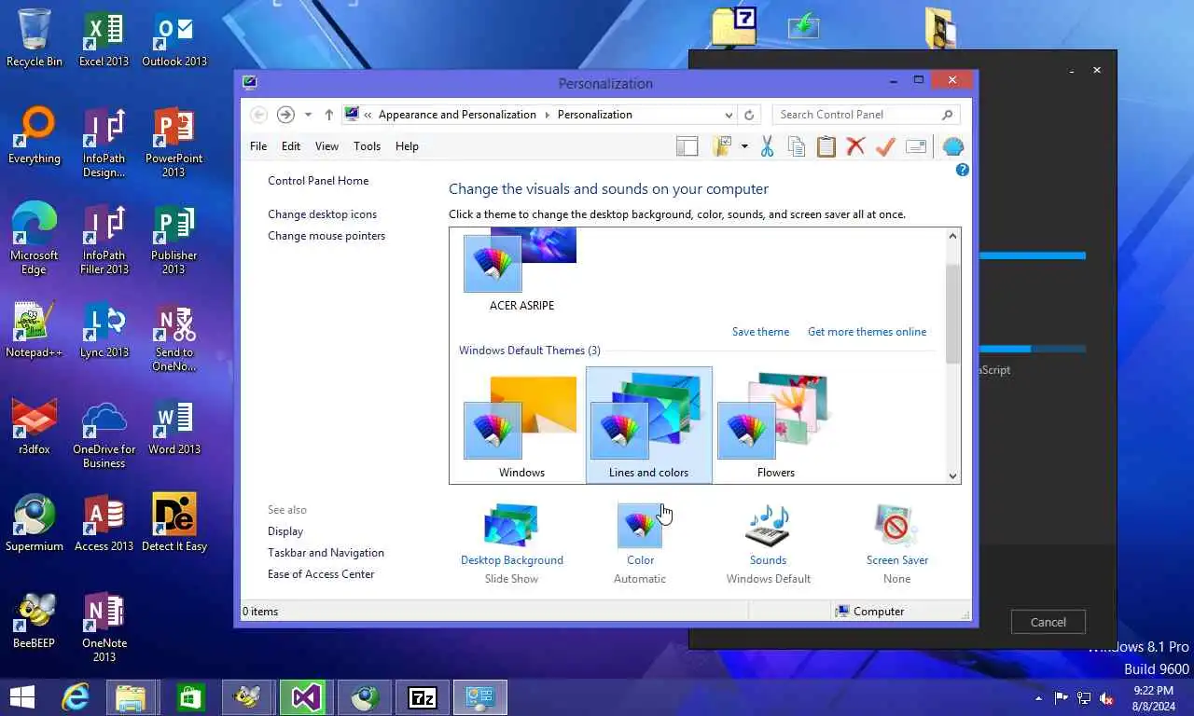Screen dimensions: 1194x716
Task: Click the Forward navigation arrow
Action: pyautogui.click(x=285, y=115)
